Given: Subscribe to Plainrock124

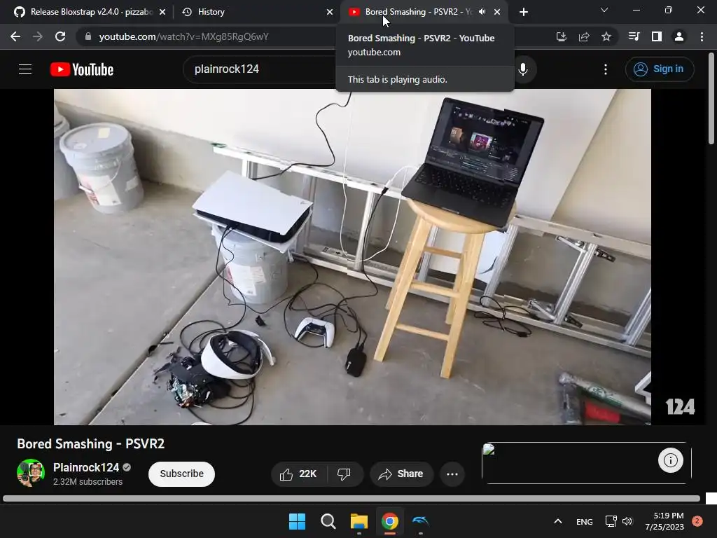Looking at the screenshot, I should coord(181,474).
